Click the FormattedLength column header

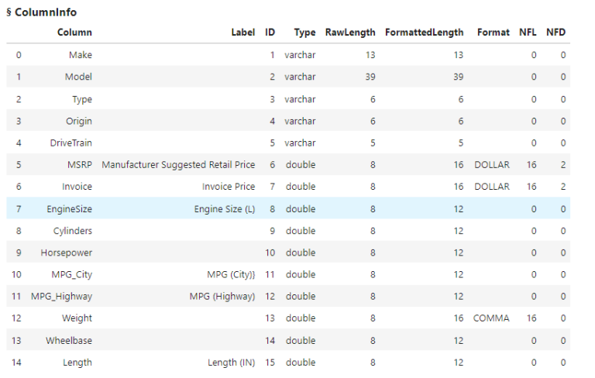click(x=424, y=33)
